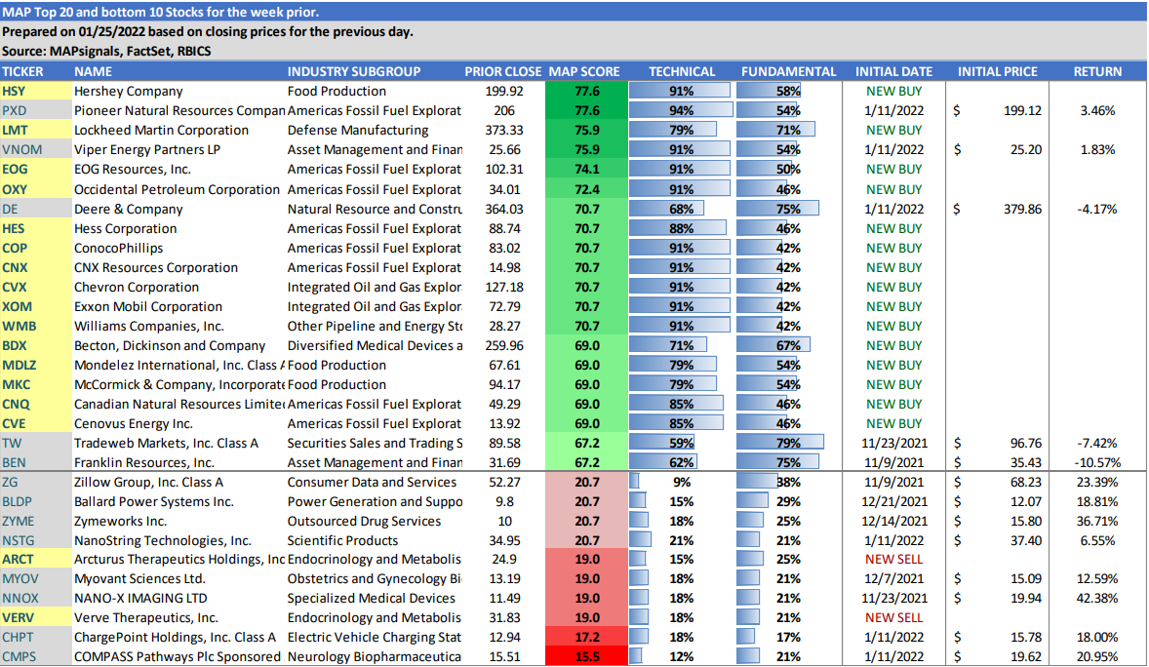Click the BEN ticker cell
The width and height of the screenshot is (1149, 667).
click(36, 462)
